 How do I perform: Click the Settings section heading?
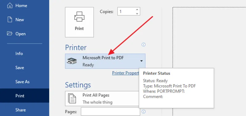(78, 85)
